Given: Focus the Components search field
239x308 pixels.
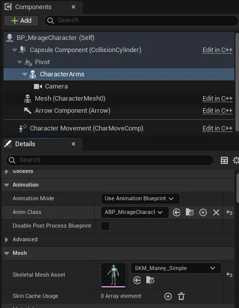Looking at the screenshot, I should click(141, 20).
